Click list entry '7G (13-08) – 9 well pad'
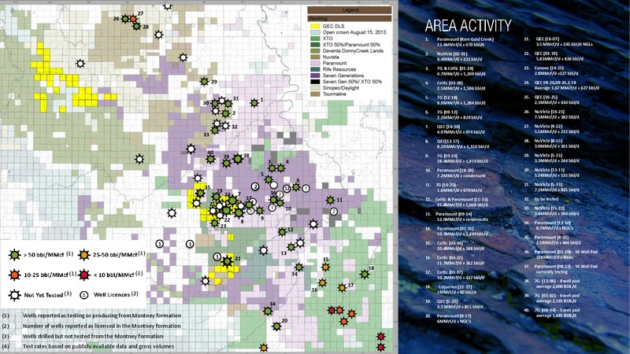The image size is (630, 354). 557,281
